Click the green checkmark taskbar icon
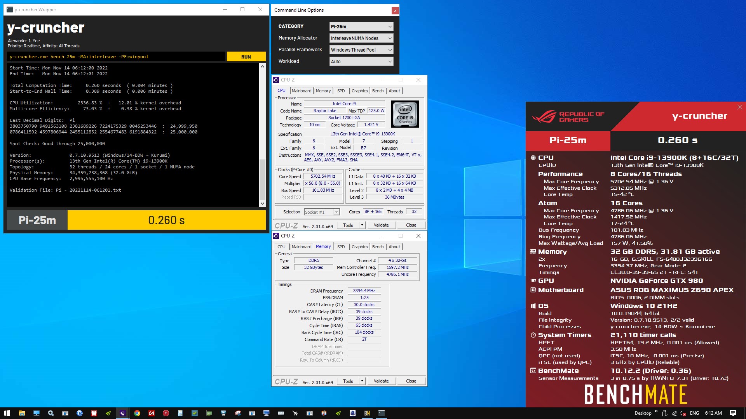Image resolution: width=746 pixels, height=419 pixels. click(195, 413)
